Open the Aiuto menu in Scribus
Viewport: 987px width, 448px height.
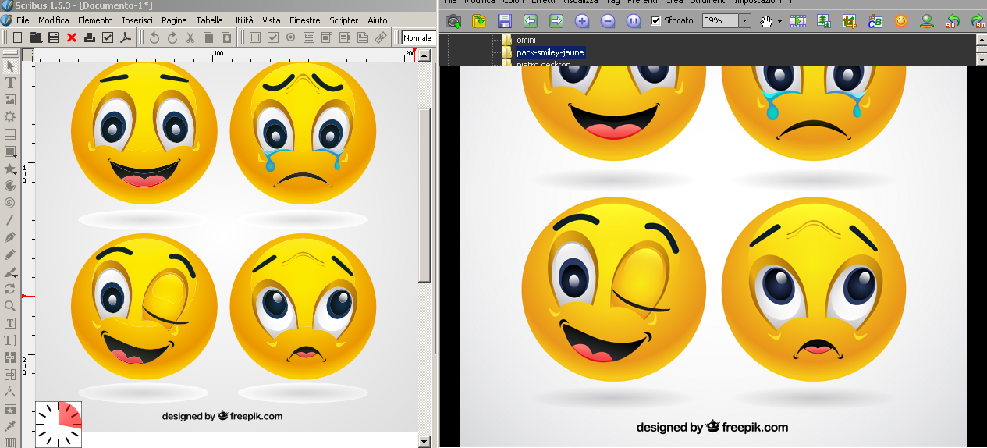(x=378, y=20)
